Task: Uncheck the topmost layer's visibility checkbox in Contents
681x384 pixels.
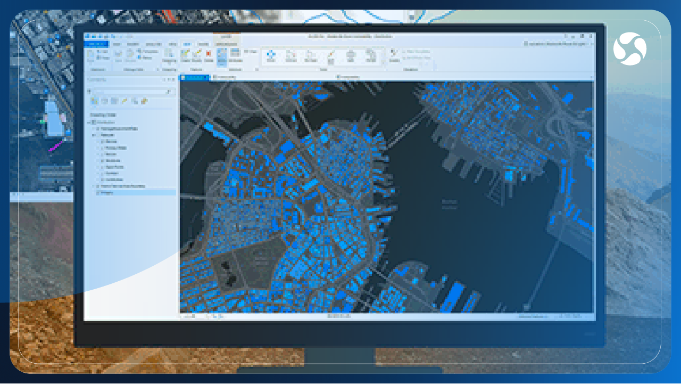Action: 96,128
